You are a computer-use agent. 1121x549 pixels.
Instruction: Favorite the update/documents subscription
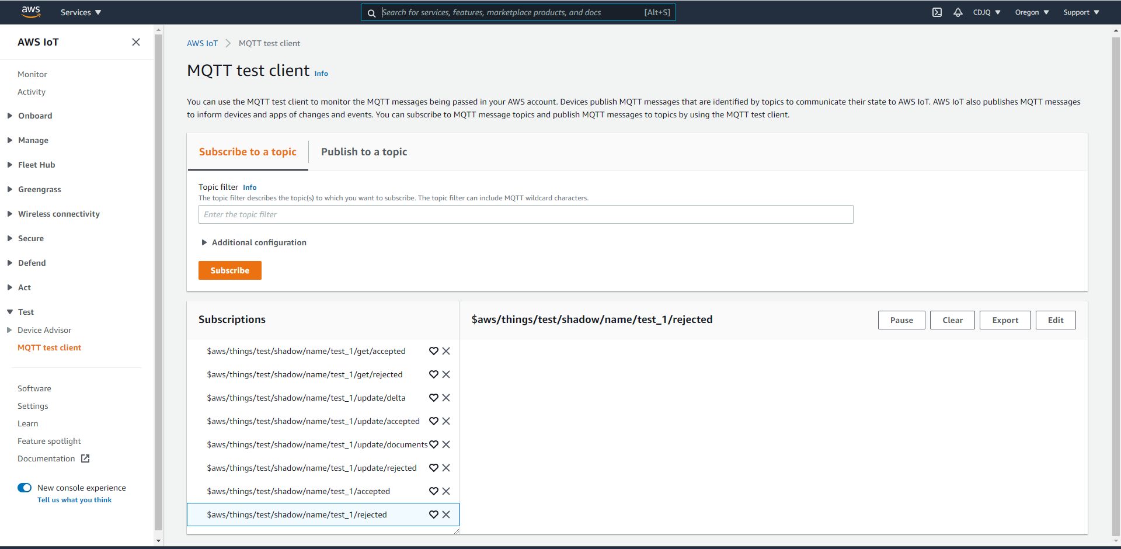pyautogui.click(x=434, y=444)
